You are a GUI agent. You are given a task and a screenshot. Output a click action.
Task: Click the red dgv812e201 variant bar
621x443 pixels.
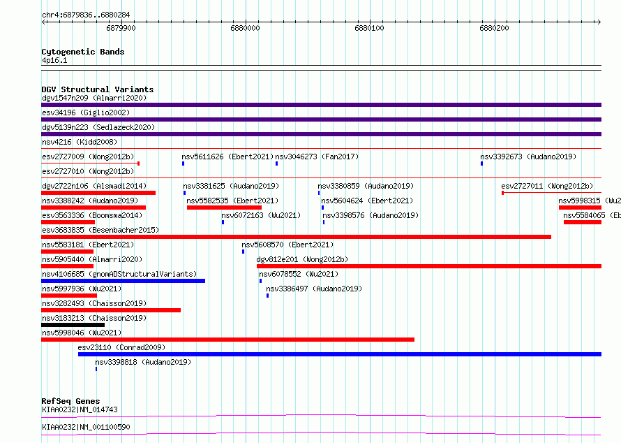point(429,266)
